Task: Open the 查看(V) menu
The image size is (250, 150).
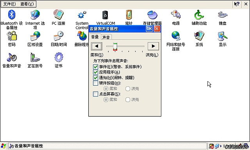Action: tap(27, 4)
